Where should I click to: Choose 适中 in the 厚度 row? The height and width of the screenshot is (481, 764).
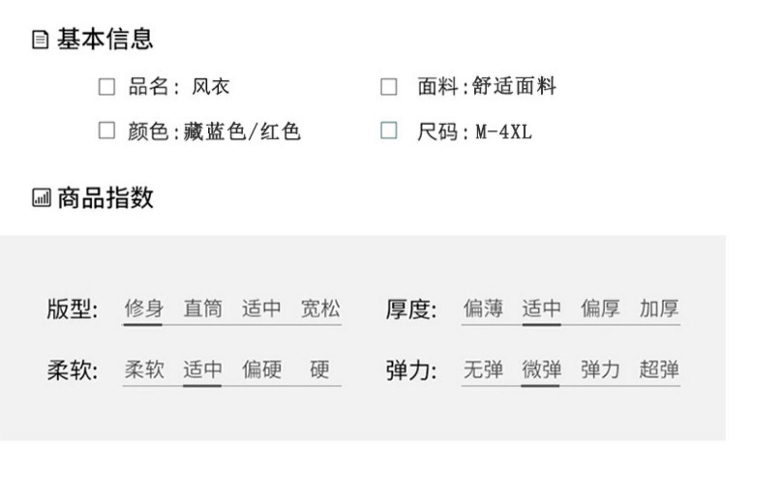541,309
